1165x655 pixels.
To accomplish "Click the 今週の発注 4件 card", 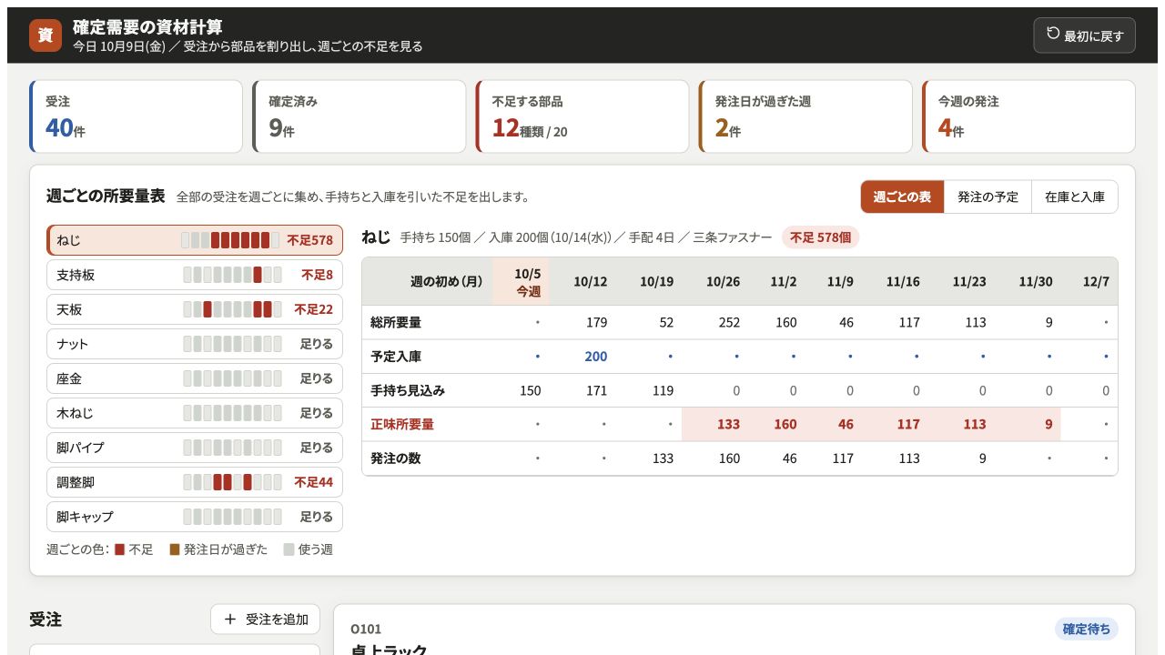I will [1028, 116].
